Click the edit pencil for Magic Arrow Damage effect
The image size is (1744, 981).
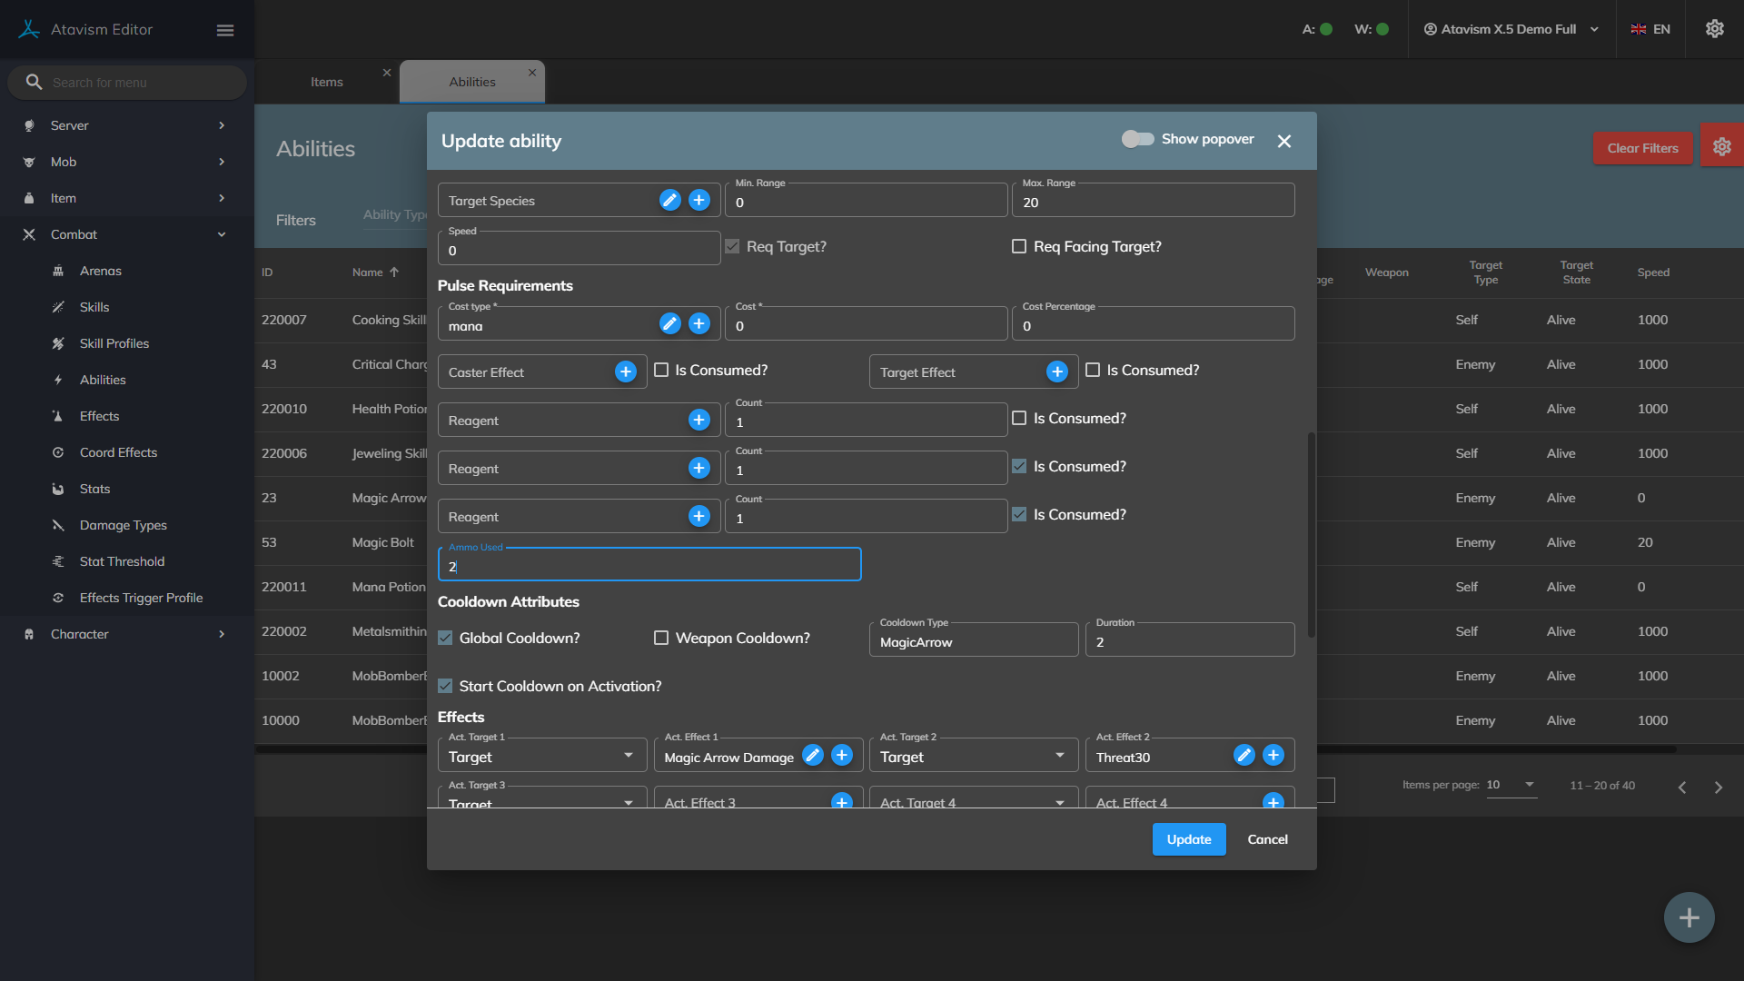[x=813, y=756]
